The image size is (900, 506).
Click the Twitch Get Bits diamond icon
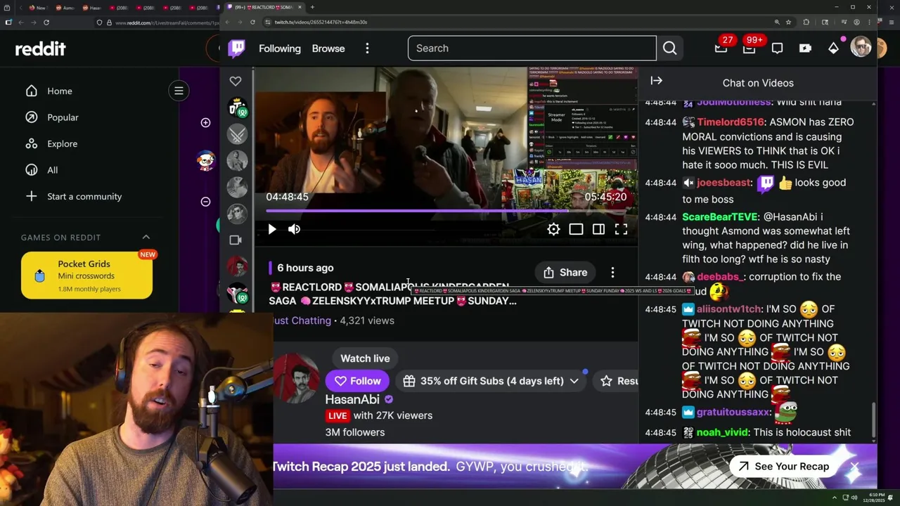pyautogui.click(x=833, y=48)
